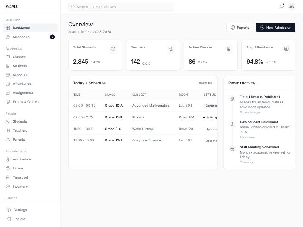Click the Avg. Attendance chart icon
This screenshot has width=303, height=227.
(286, 48)
